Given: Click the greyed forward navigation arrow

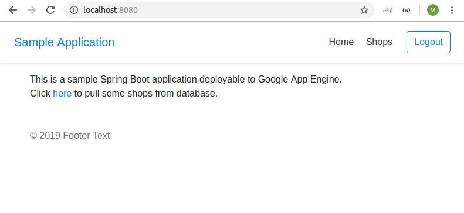Looking at the screenshot, I should [32, 11].
